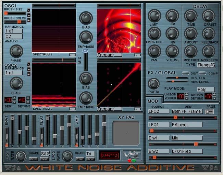The image size is (223, 175).
Task: Click the REV. LEVEL slider
Action: pyautogui.click(x=177, y=81)
